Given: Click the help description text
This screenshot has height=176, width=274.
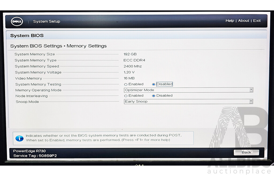Looking at the screenshot, I should [x=104, y=138].
